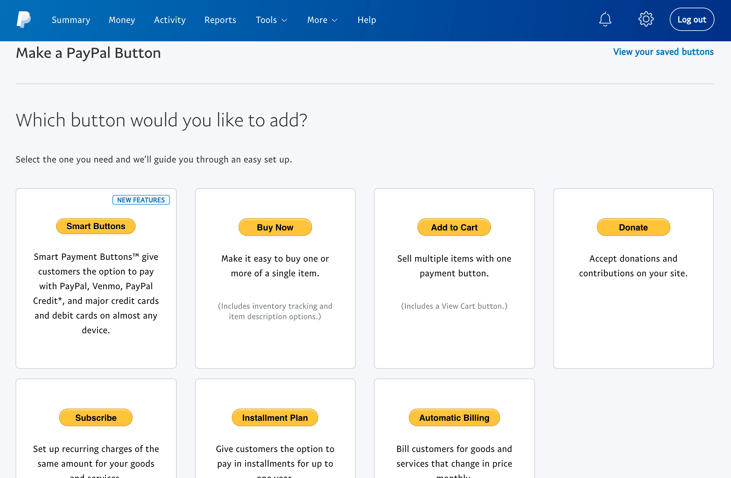Choose the Installment Plan button
Image resolution: width=731 pixels, height=478 pixels.
pyautogui.click(x=275, y=418)
